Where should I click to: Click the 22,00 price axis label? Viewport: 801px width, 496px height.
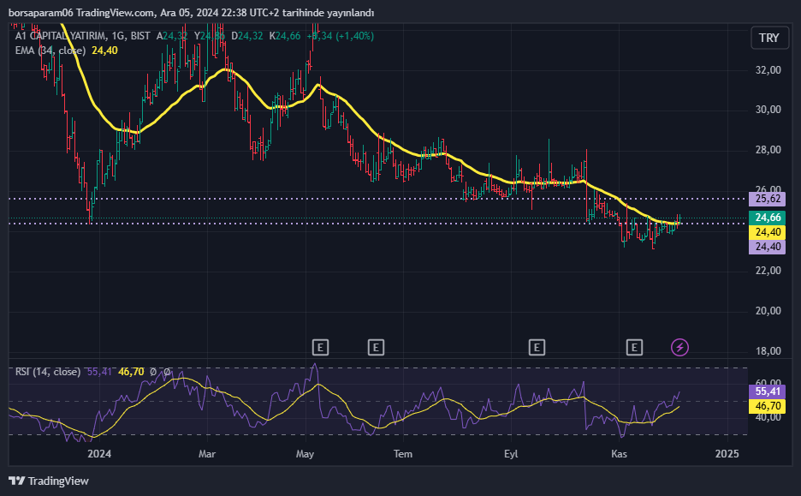tap(768, 271)
